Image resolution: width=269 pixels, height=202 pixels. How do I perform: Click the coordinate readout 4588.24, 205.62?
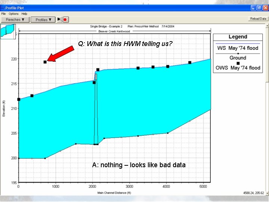click(x=253, y=193)
